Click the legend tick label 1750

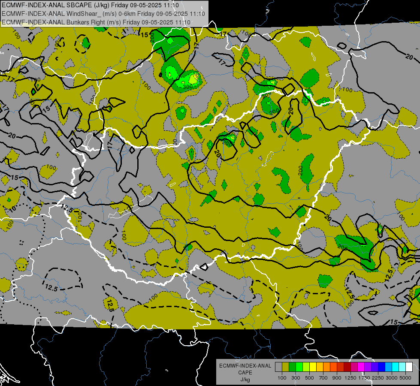point(364,378)
